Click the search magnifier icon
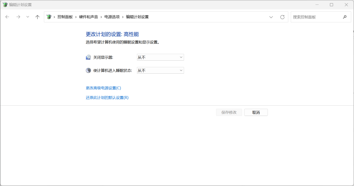This screenshot has height=186, width=354. pos(345,17)
